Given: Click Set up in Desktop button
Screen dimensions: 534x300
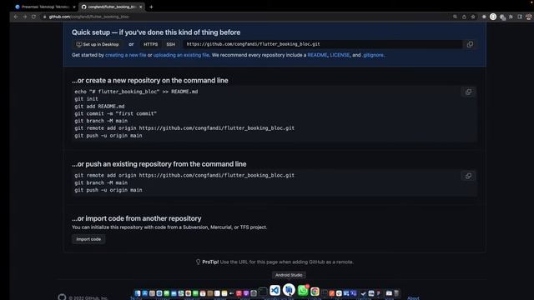Looking at the screenshot, I should (98, 44).
